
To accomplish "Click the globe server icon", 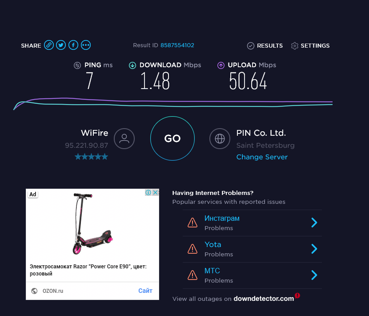I will coord(220,138).
